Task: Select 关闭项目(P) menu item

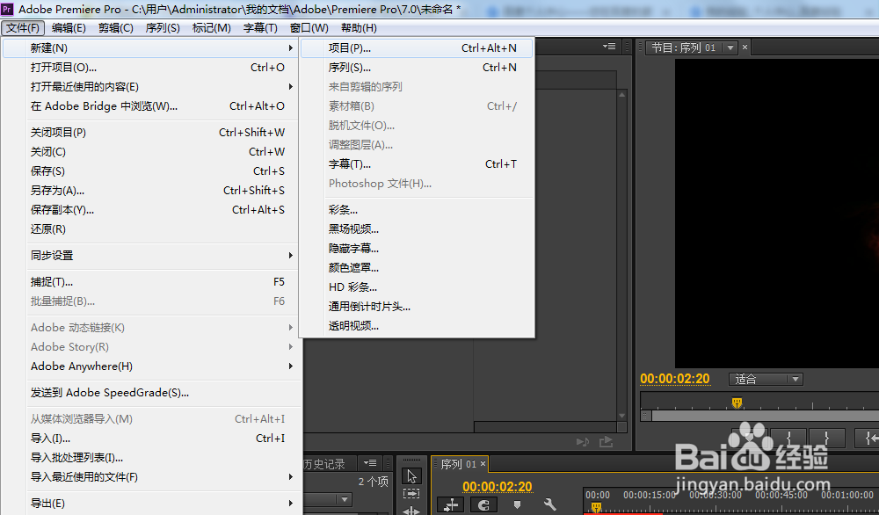Action: tap(150, 132)
